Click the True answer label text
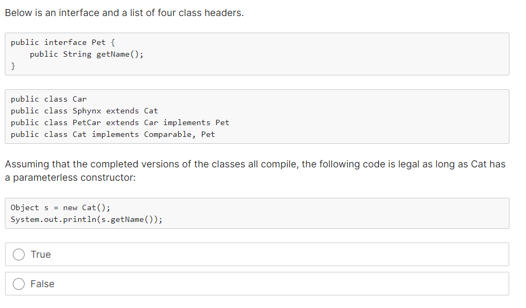The width and height of the screenshot is (526, 308). [x=40, y=255]
